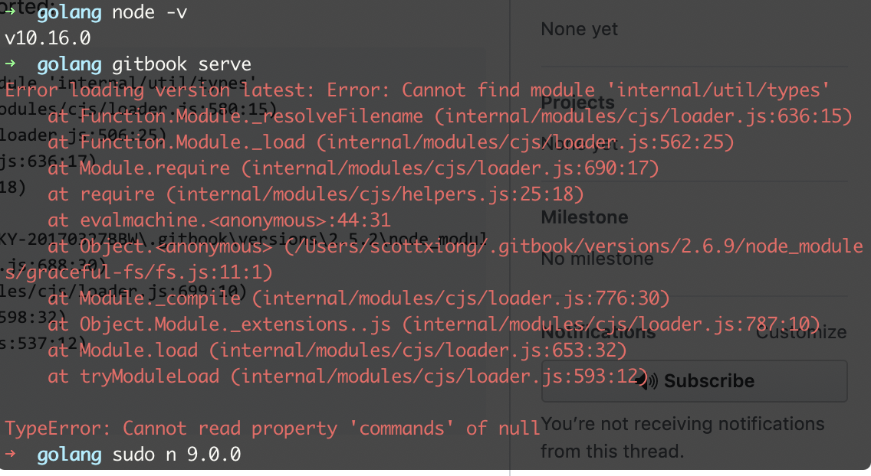Click the green prompt arrow before node -v
The width and height of the screenshot is (871, 476).
[9, 11]
